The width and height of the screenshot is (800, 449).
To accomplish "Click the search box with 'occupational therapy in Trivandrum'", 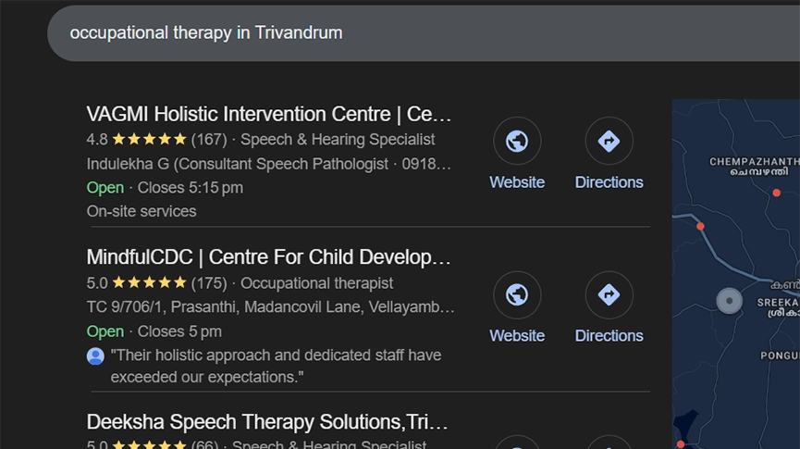I will coord(370,33).
